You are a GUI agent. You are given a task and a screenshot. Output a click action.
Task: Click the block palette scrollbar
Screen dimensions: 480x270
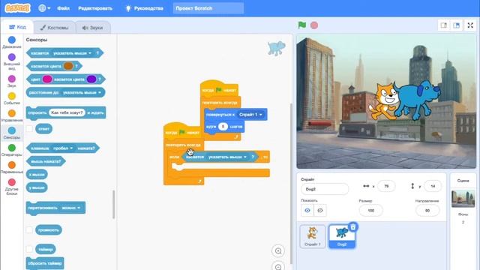pyautogui.click(x=113, y=204)
